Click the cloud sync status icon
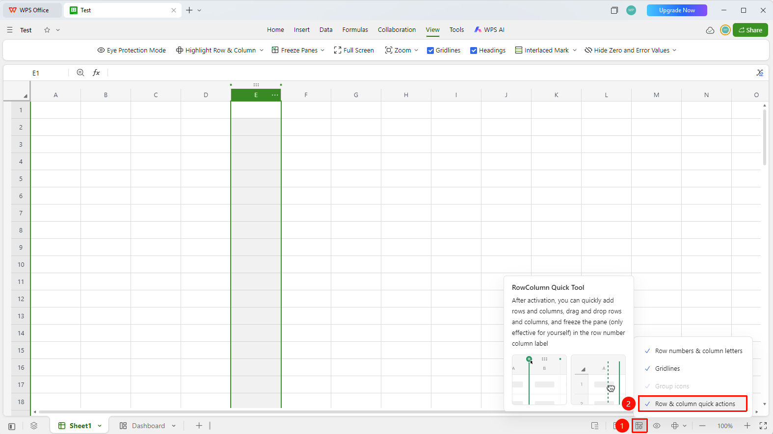 click(x=710, y=30)
